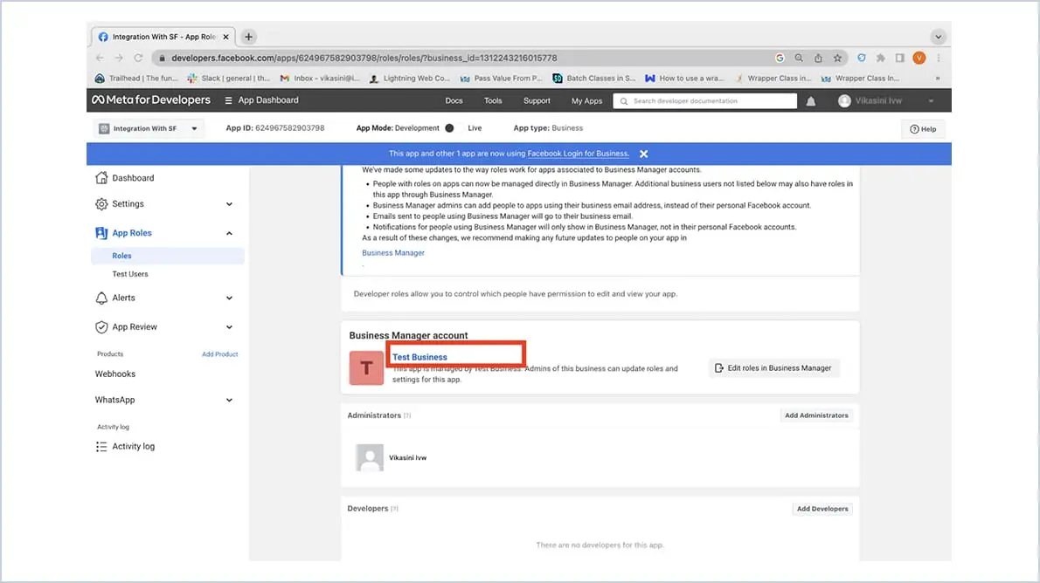Screen dimensions: 1040x583
Task: Click the App Roles sidebar icon
Action: (101, 233)
